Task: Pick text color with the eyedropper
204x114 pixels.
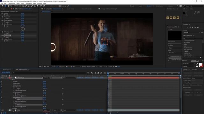Action: [197, 64]
